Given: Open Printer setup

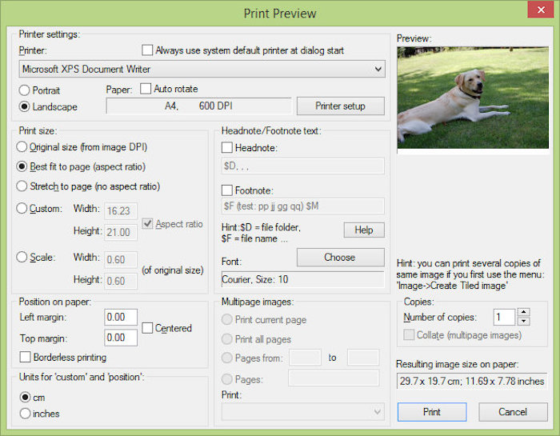Looking at the screenshot, I should (x=340, y=106).
